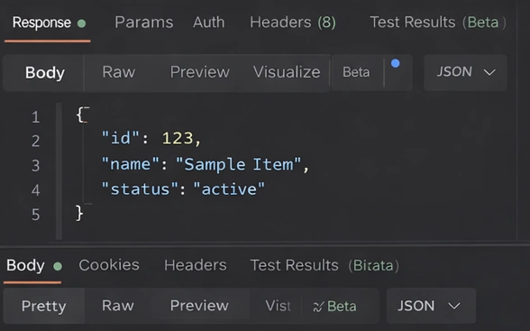Click the "status" key in the JSON
530x331 pixels.
[140, 189]
